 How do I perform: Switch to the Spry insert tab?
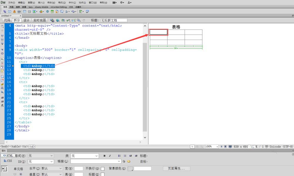[31, 7]
